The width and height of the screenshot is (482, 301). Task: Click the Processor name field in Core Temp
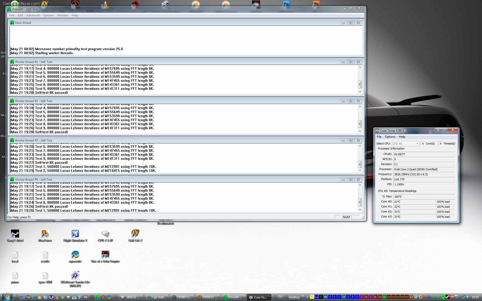(x=424, y=169)
